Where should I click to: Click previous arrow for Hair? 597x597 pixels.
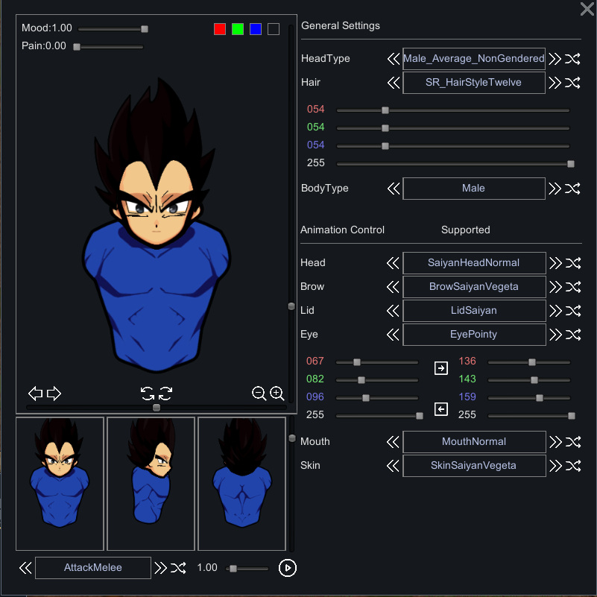(394, 83)
